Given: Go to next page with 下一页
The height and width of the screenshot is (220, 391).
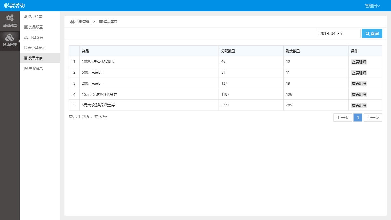Looking at the screenshot, I should 373,117.
